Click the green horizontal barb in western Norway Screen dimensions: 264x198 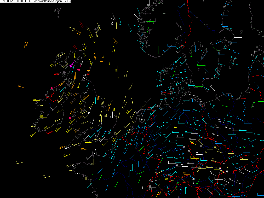[150, 22]
